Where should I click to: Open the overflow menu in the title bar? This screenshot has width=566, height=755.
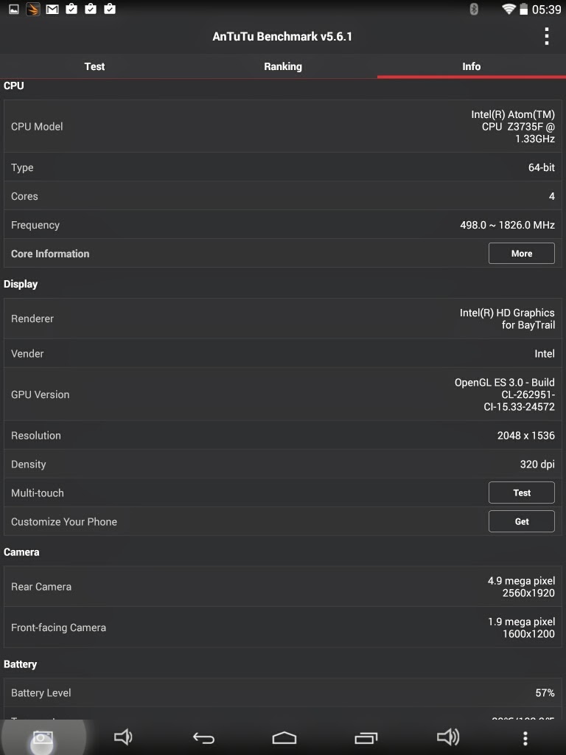[546, 36]
